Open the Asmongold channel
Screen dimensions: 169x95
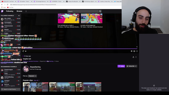click(x=11, y=23)
